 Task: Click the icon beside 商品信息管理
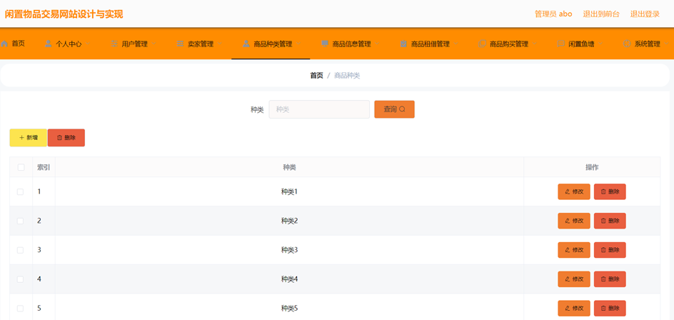[x=325, y=44]
